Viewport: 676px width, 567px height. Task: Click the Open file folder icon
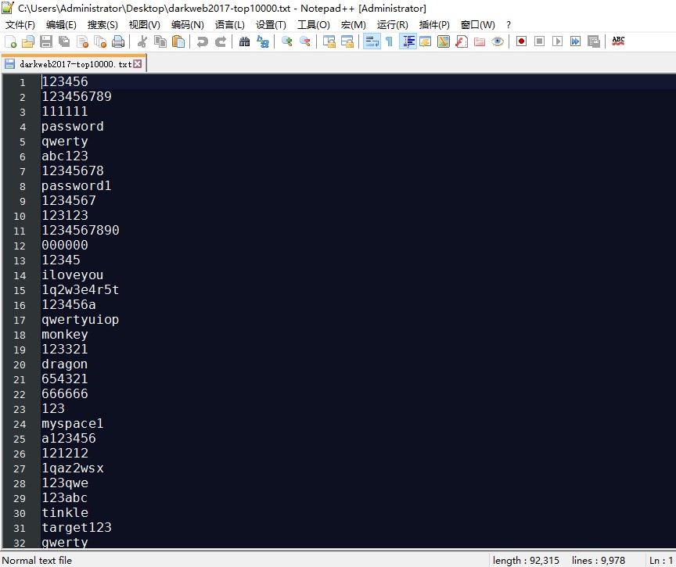click(x=28, y=41)
